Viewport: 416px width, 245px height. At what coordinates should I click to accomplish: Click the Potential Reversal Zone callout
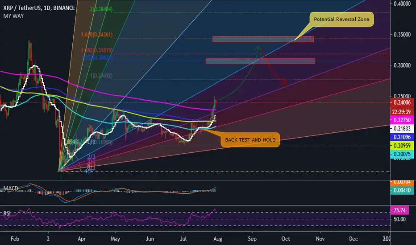click(341, 19)
